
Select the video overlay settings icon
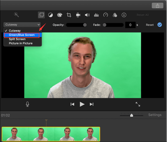(41, 15)
